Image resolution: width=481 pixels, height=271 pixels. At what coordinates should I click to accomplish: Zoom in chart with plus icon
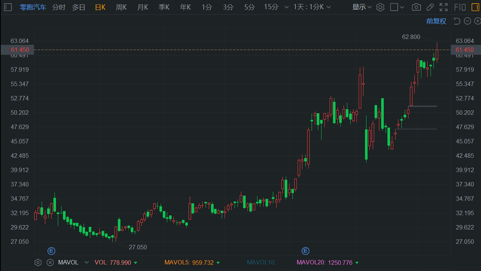coord(477,21)
